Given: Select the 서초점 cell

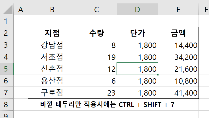Looking at the screenshot, I should click(52, 57).
